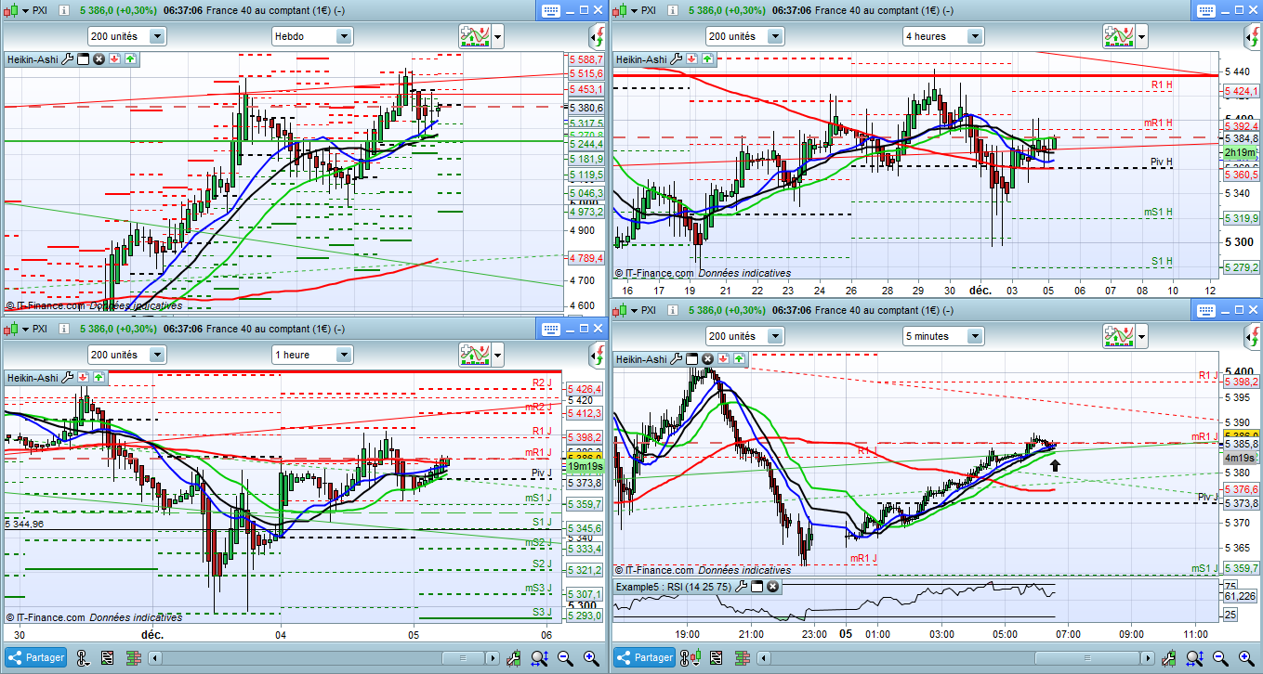Screen dimensions: 1263x674
Task: Open Heikin-Ashi wrench settings in the 1 heure chart
Action: [x=66, y=377]
